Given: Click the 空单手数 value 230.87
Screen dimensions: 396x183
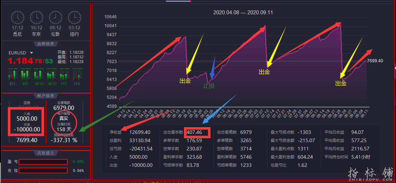Looking at the screenshot, I should [194, 149].
